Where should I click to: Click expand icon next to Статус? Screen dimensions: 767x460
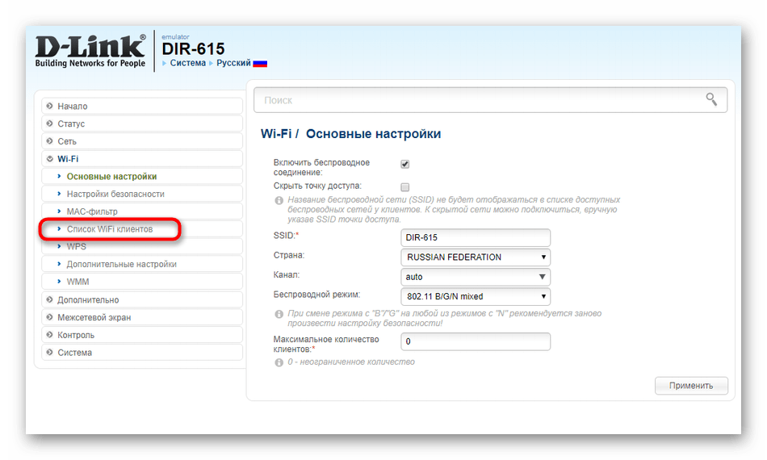point(49,123)
